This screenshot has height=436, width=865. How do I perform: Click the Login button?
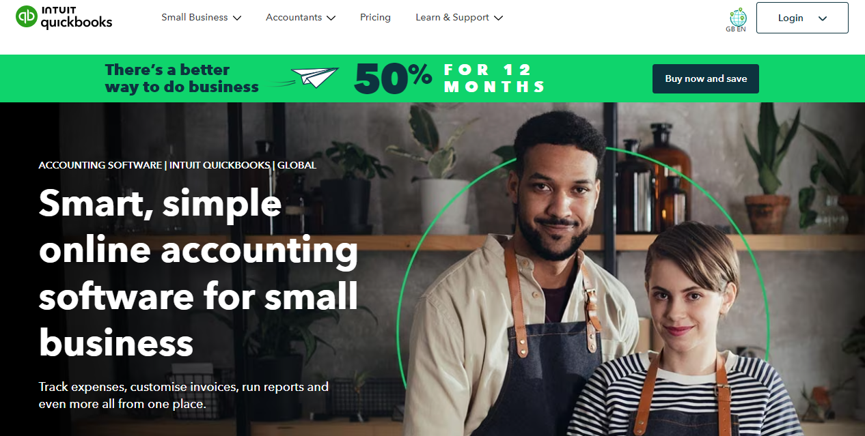click(x=802, y=18)
